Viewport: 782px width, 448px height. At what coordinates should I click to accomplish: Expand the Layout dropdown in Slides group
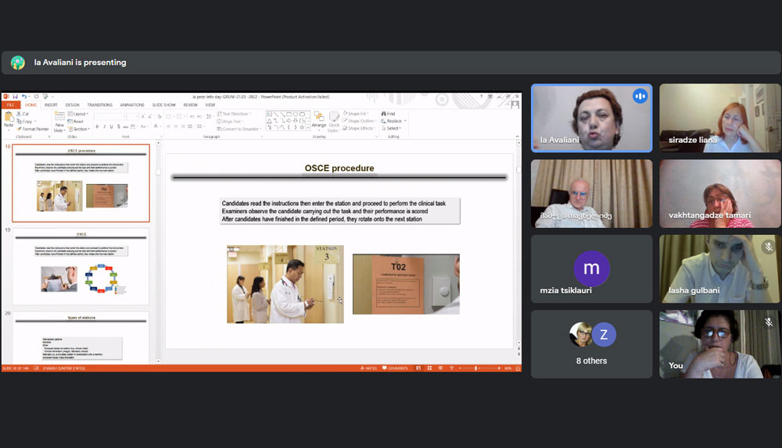tap(78, 114)
